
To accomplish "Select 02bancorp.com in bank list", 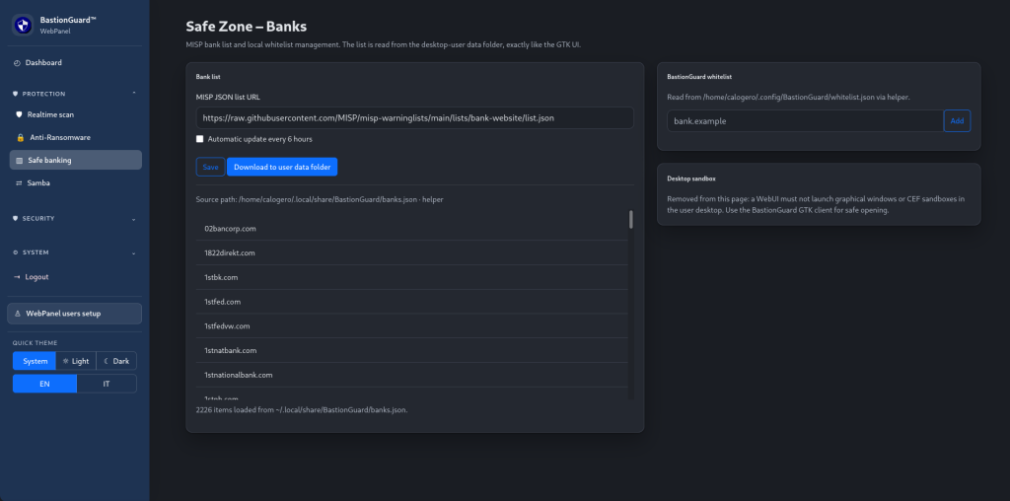I will [x=412, y=229].
